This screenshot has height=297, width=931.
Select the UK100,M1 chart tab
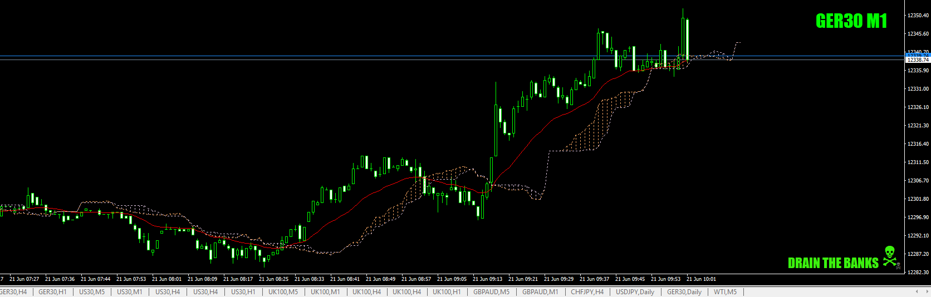[x=325, y=292]
